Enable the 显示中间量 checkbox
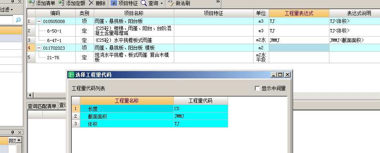The image size is (380, 153). tap(257, 89)
